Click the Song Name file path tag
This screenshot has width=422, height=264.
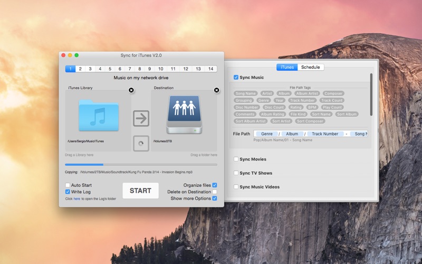point(245,93)
